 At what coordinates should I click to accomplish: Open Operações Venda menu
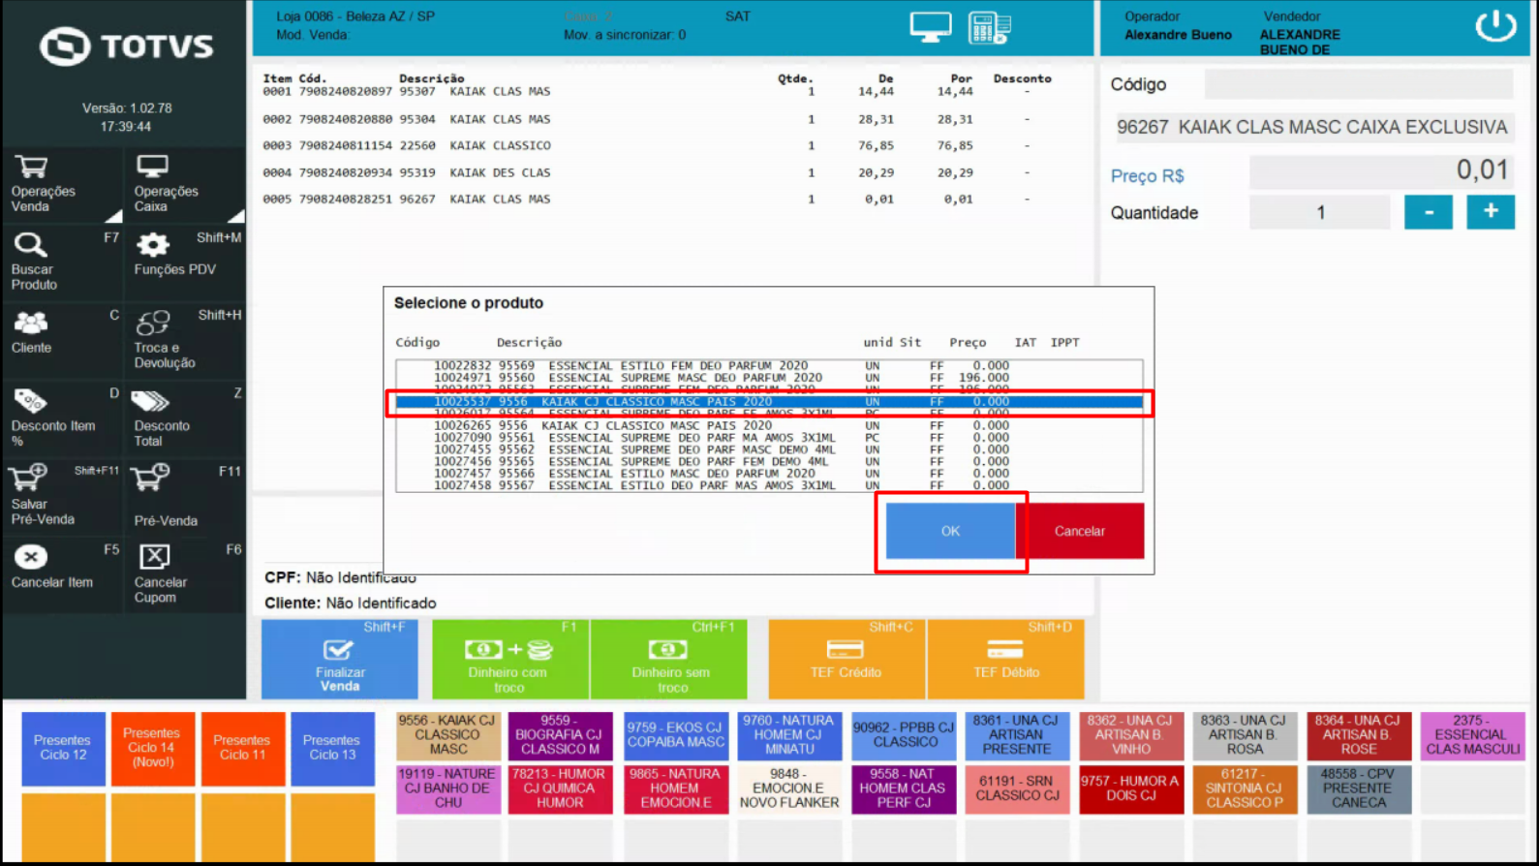coord(62,185)
